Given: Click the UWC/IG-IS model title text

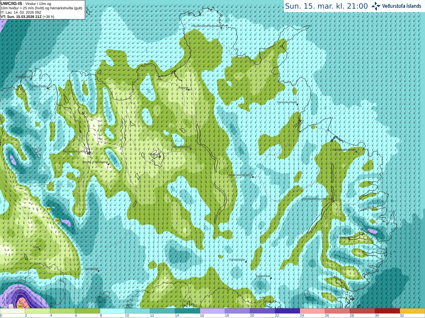Looking at the screenshot, I should [11, 4].
